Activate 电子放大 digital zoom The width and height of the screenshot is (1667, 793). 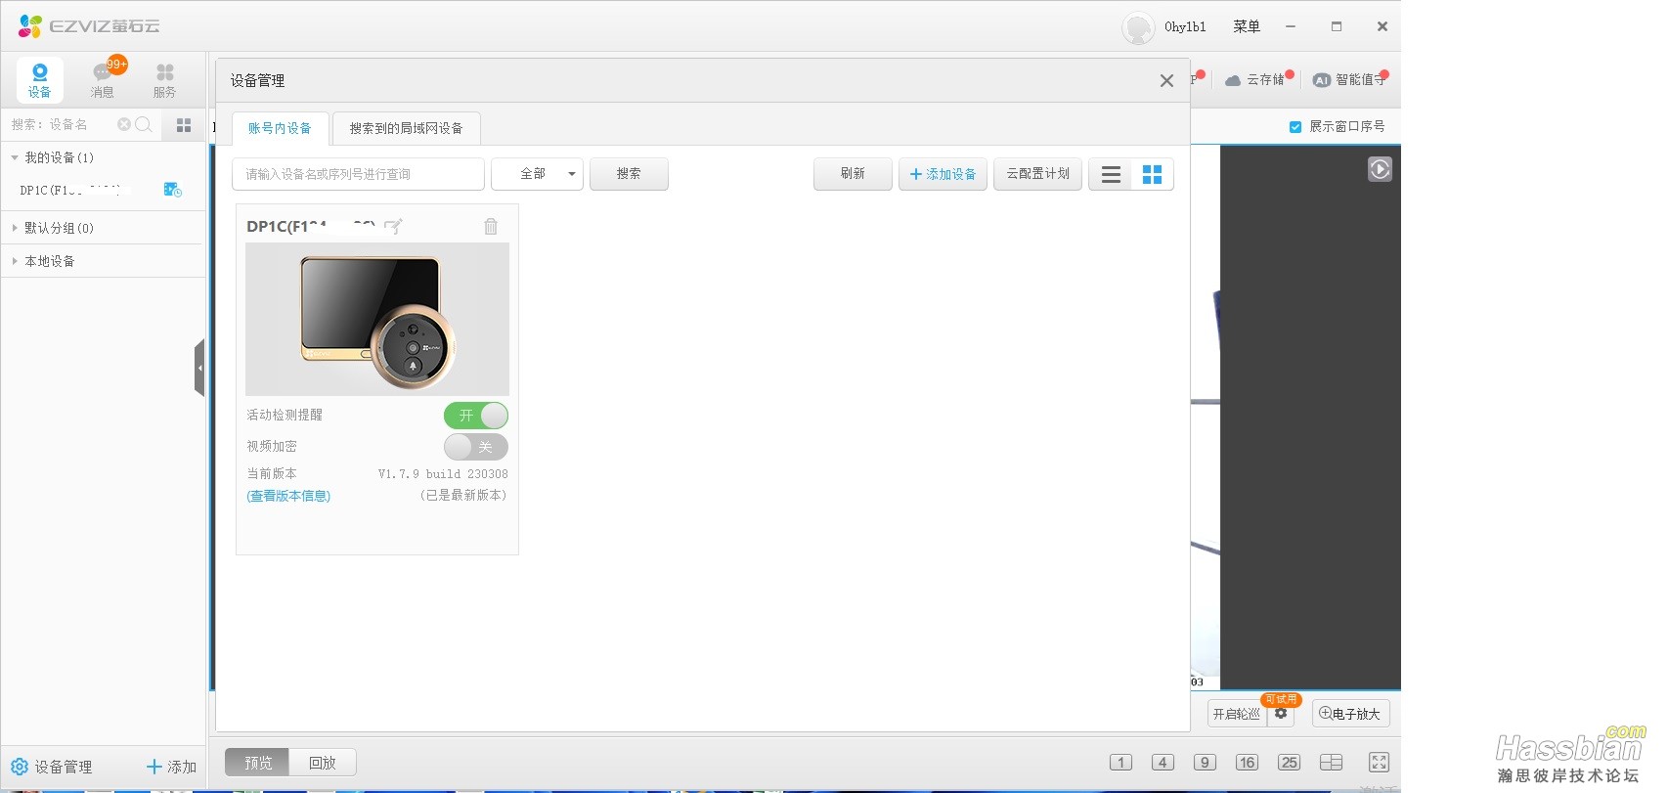(x=1350, y=714)
